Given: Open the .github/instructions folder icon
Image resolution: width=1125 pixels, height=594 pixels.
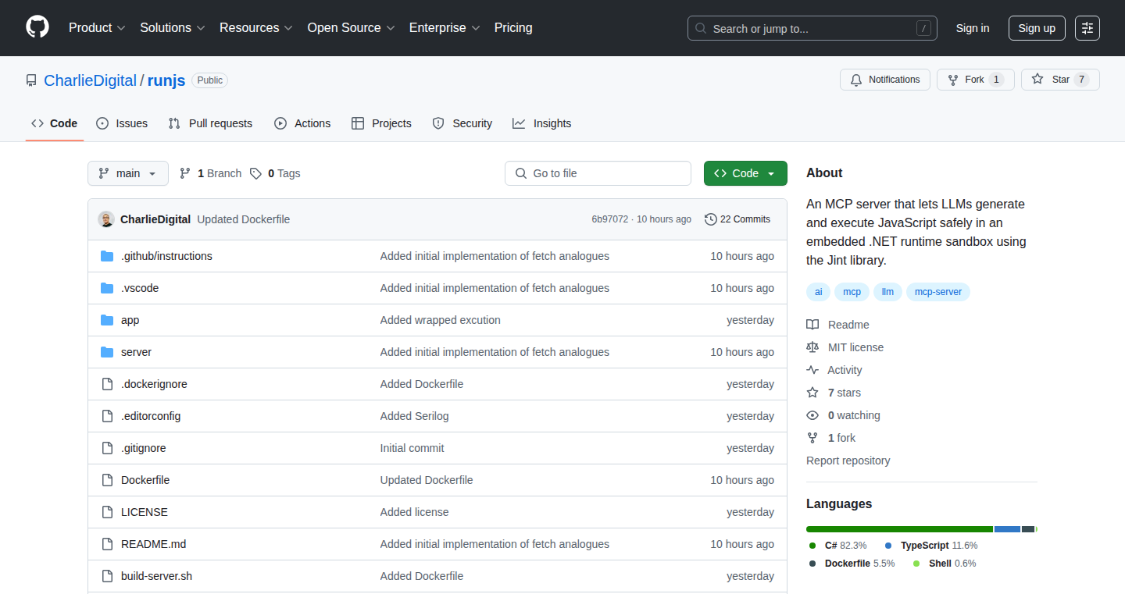Looking at the screenshot, I should (107, 256).
